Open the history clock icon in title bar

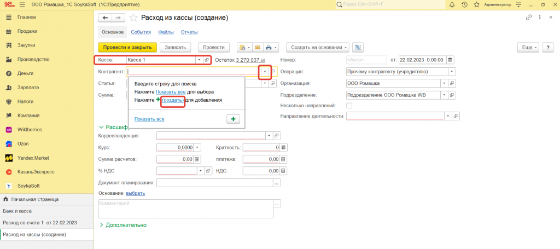464,4
